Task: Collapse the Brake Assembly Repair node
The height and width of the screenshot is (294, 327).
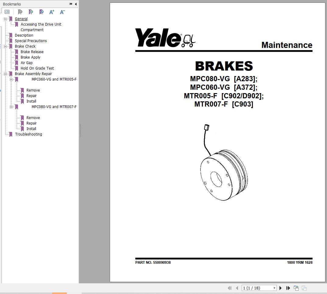Action: coord(5,74)
